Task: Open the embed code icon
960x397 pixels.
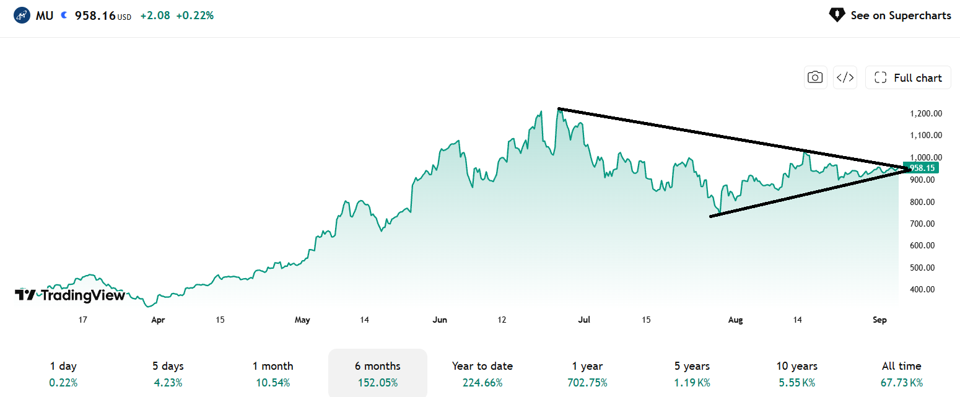Action: pyautogui.click(x=845, y=77)
